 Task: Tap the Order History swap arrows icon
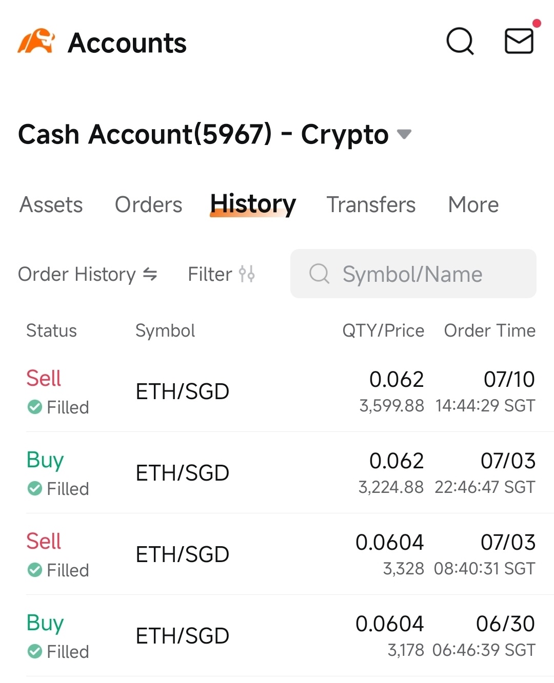(150, 274)
